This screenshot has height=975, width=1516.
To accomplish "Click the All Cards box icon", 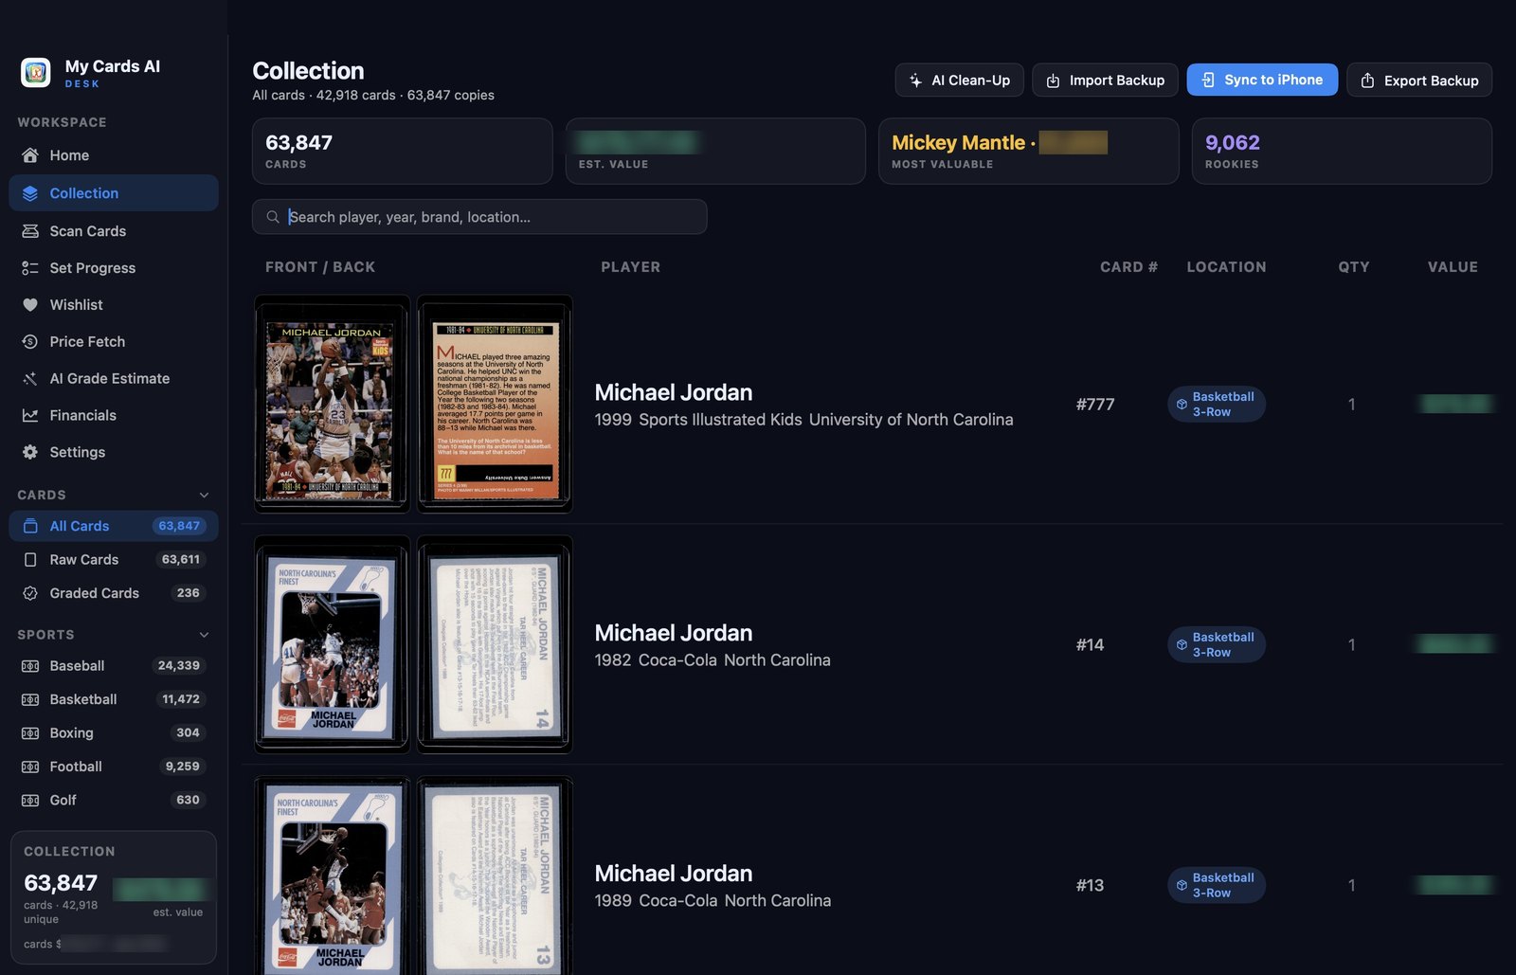I will pyautogui.click(x=30, y=526).
